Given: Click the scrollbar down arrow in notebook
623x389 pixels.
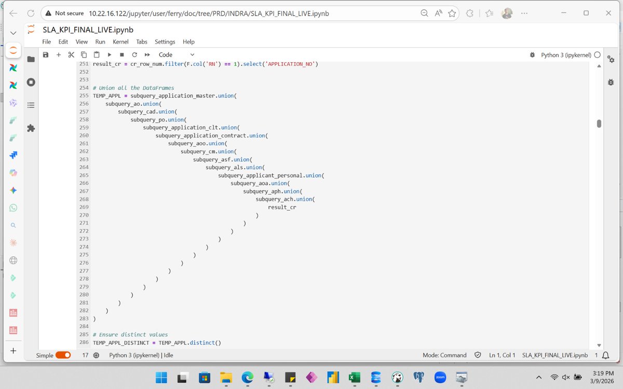Looking at the screenshot, I should (x=599, y=345).
